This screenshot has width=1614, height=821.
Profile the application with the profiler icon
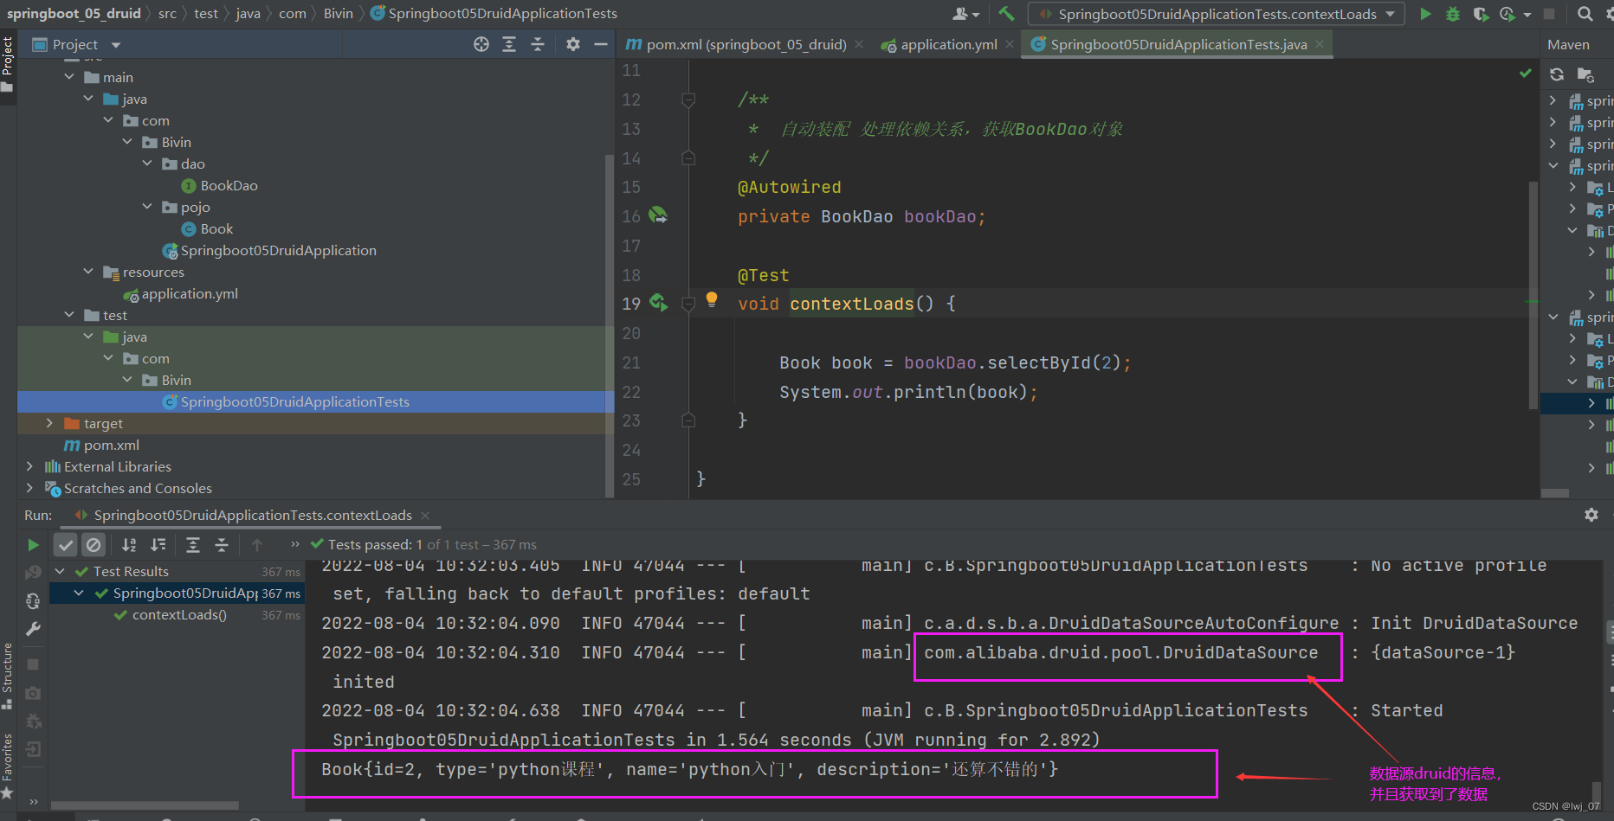click(x=1508, y=14)
